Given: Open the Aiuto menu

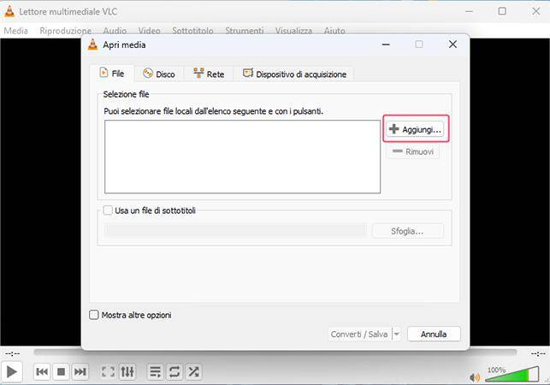Looking at the screenshot, I should pyautogui.click(x=334, y=31).
